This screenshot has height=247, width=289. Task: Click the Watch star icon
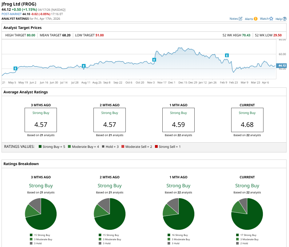point(271,19)
